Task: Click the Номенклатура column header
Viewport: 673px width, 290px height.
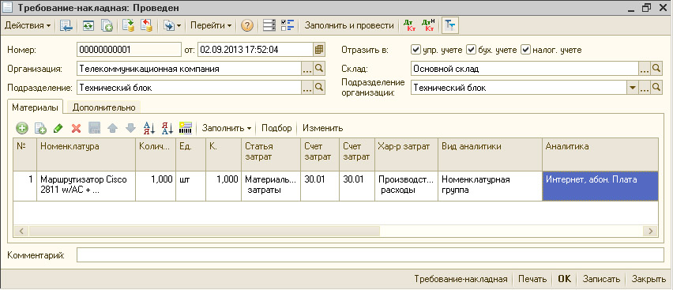Action: 86,154
